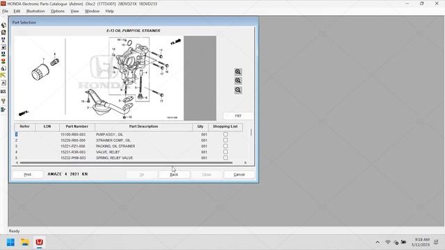Tick shopping list box for STRAINER COMP., OIL
This screenshot has height=250, width=445.
pyautogui.click(x=225, y=140)
